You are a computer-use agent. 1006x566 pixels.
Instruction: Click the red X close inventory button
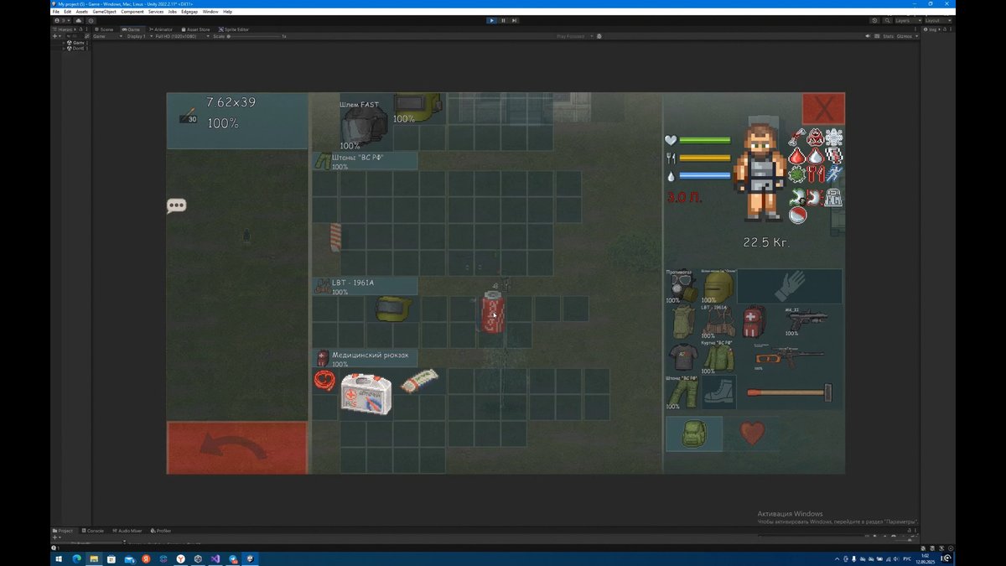click(823, 109)
